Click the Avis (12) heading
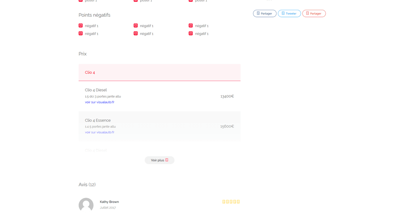 point(87,184)
